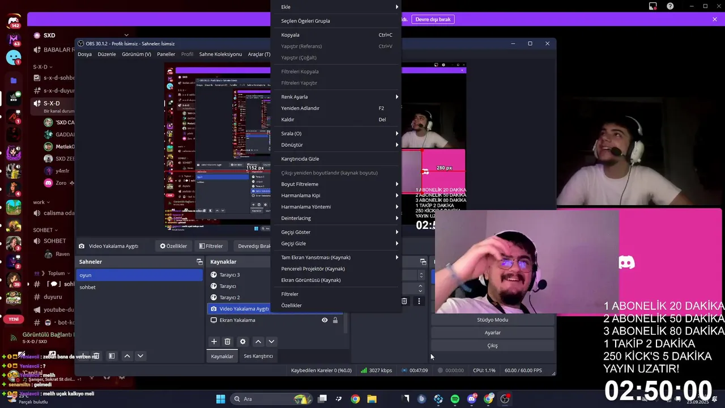This screenshot has width=725, height=408.
Task: Open OBS icon in the taskbar
Action: pos(505,399)
